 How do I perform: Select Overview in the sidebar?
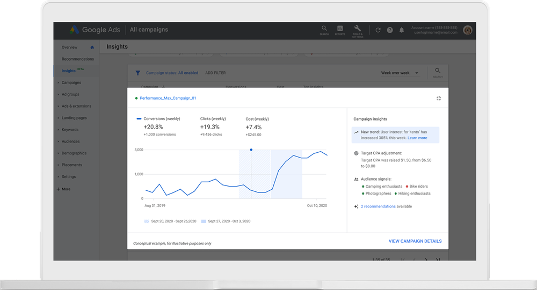(x=70, y=47)
